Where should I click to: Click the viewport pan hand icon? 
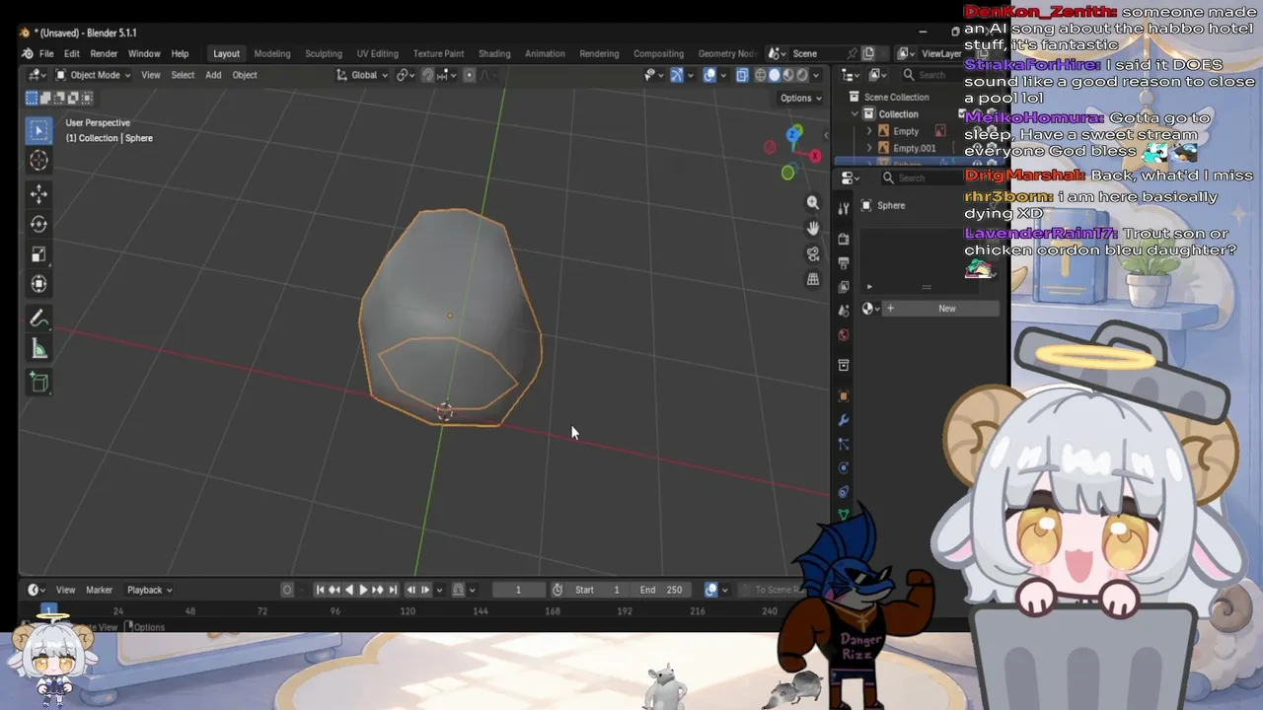click(813, 228)
